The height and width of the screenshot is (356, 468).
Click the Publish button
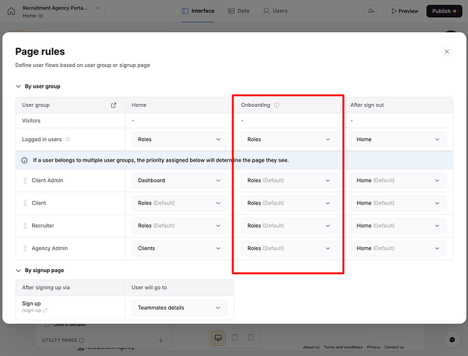click(x=444, y=11)
